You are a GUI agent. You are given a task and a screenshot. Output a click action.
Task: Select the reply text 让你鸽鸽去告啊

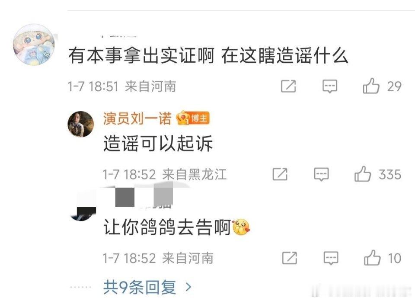(x=167, y=227)
